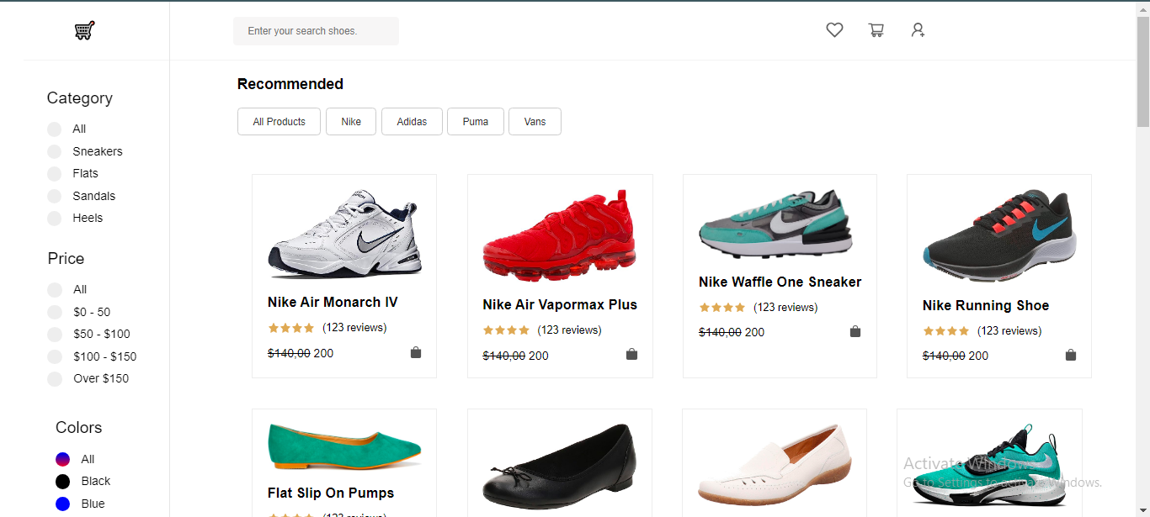Add Nike Running Shoe to bag
This screenshot has height=517, width=1150.
pos(1071,356)
